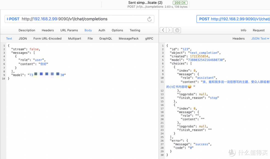Open the response Info tab
270x159 pixels.
243,30
